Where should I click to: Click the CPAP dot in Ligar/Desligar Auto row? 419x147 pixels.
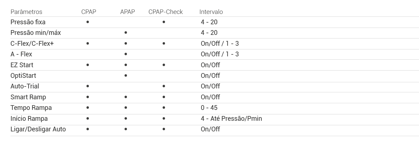click(88, 129)
